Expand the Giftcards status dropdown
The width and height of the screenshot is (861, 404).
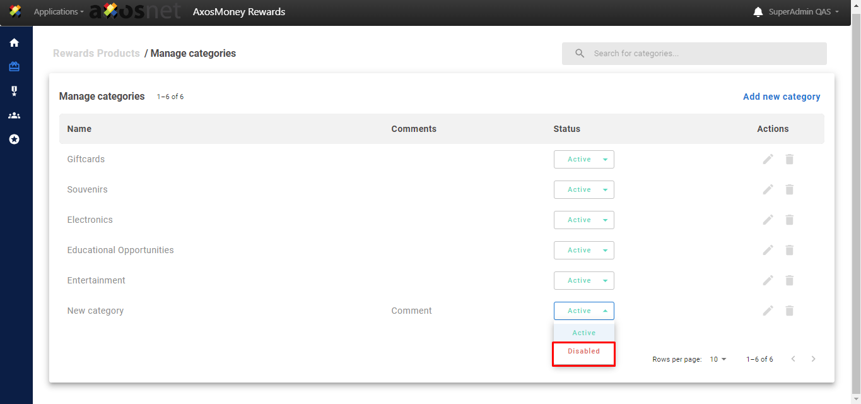[x=583, y=159]
